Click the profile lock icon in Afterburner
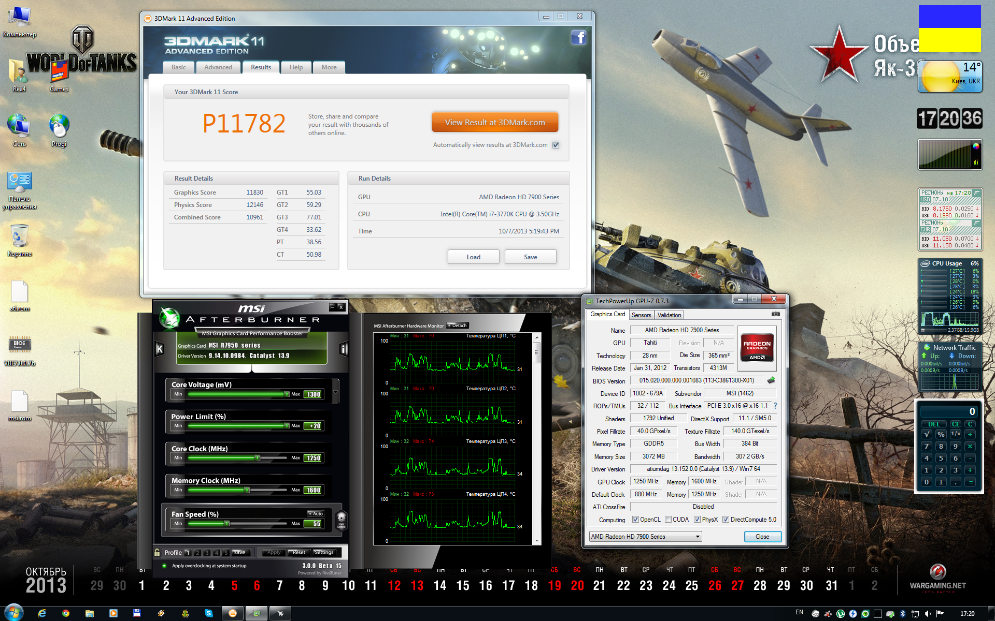 click(x=157, y=552)
